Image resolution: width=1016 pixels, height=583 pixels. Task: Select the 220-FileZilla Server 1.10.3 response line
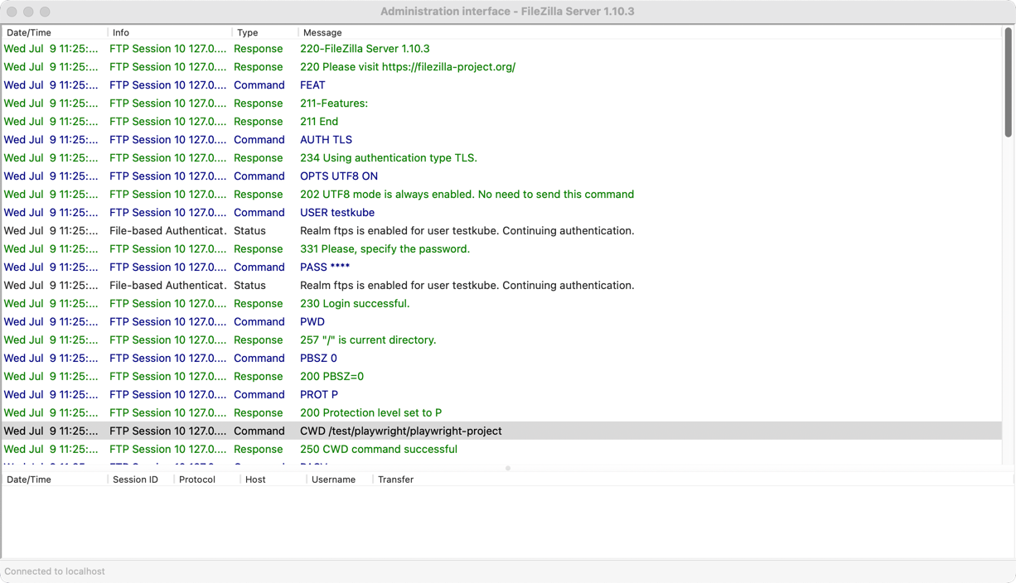[365, 49]
